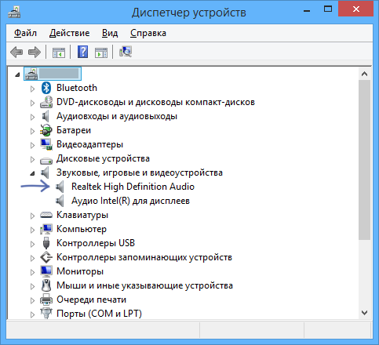379x345 pixels.
Task: Click the scrollbar down arrow
Action: click(364, 313)
